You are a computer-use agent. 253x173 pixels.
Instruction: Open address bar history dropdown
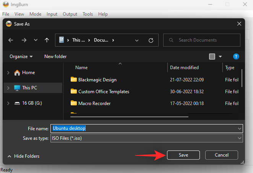(x=137, y=40)
